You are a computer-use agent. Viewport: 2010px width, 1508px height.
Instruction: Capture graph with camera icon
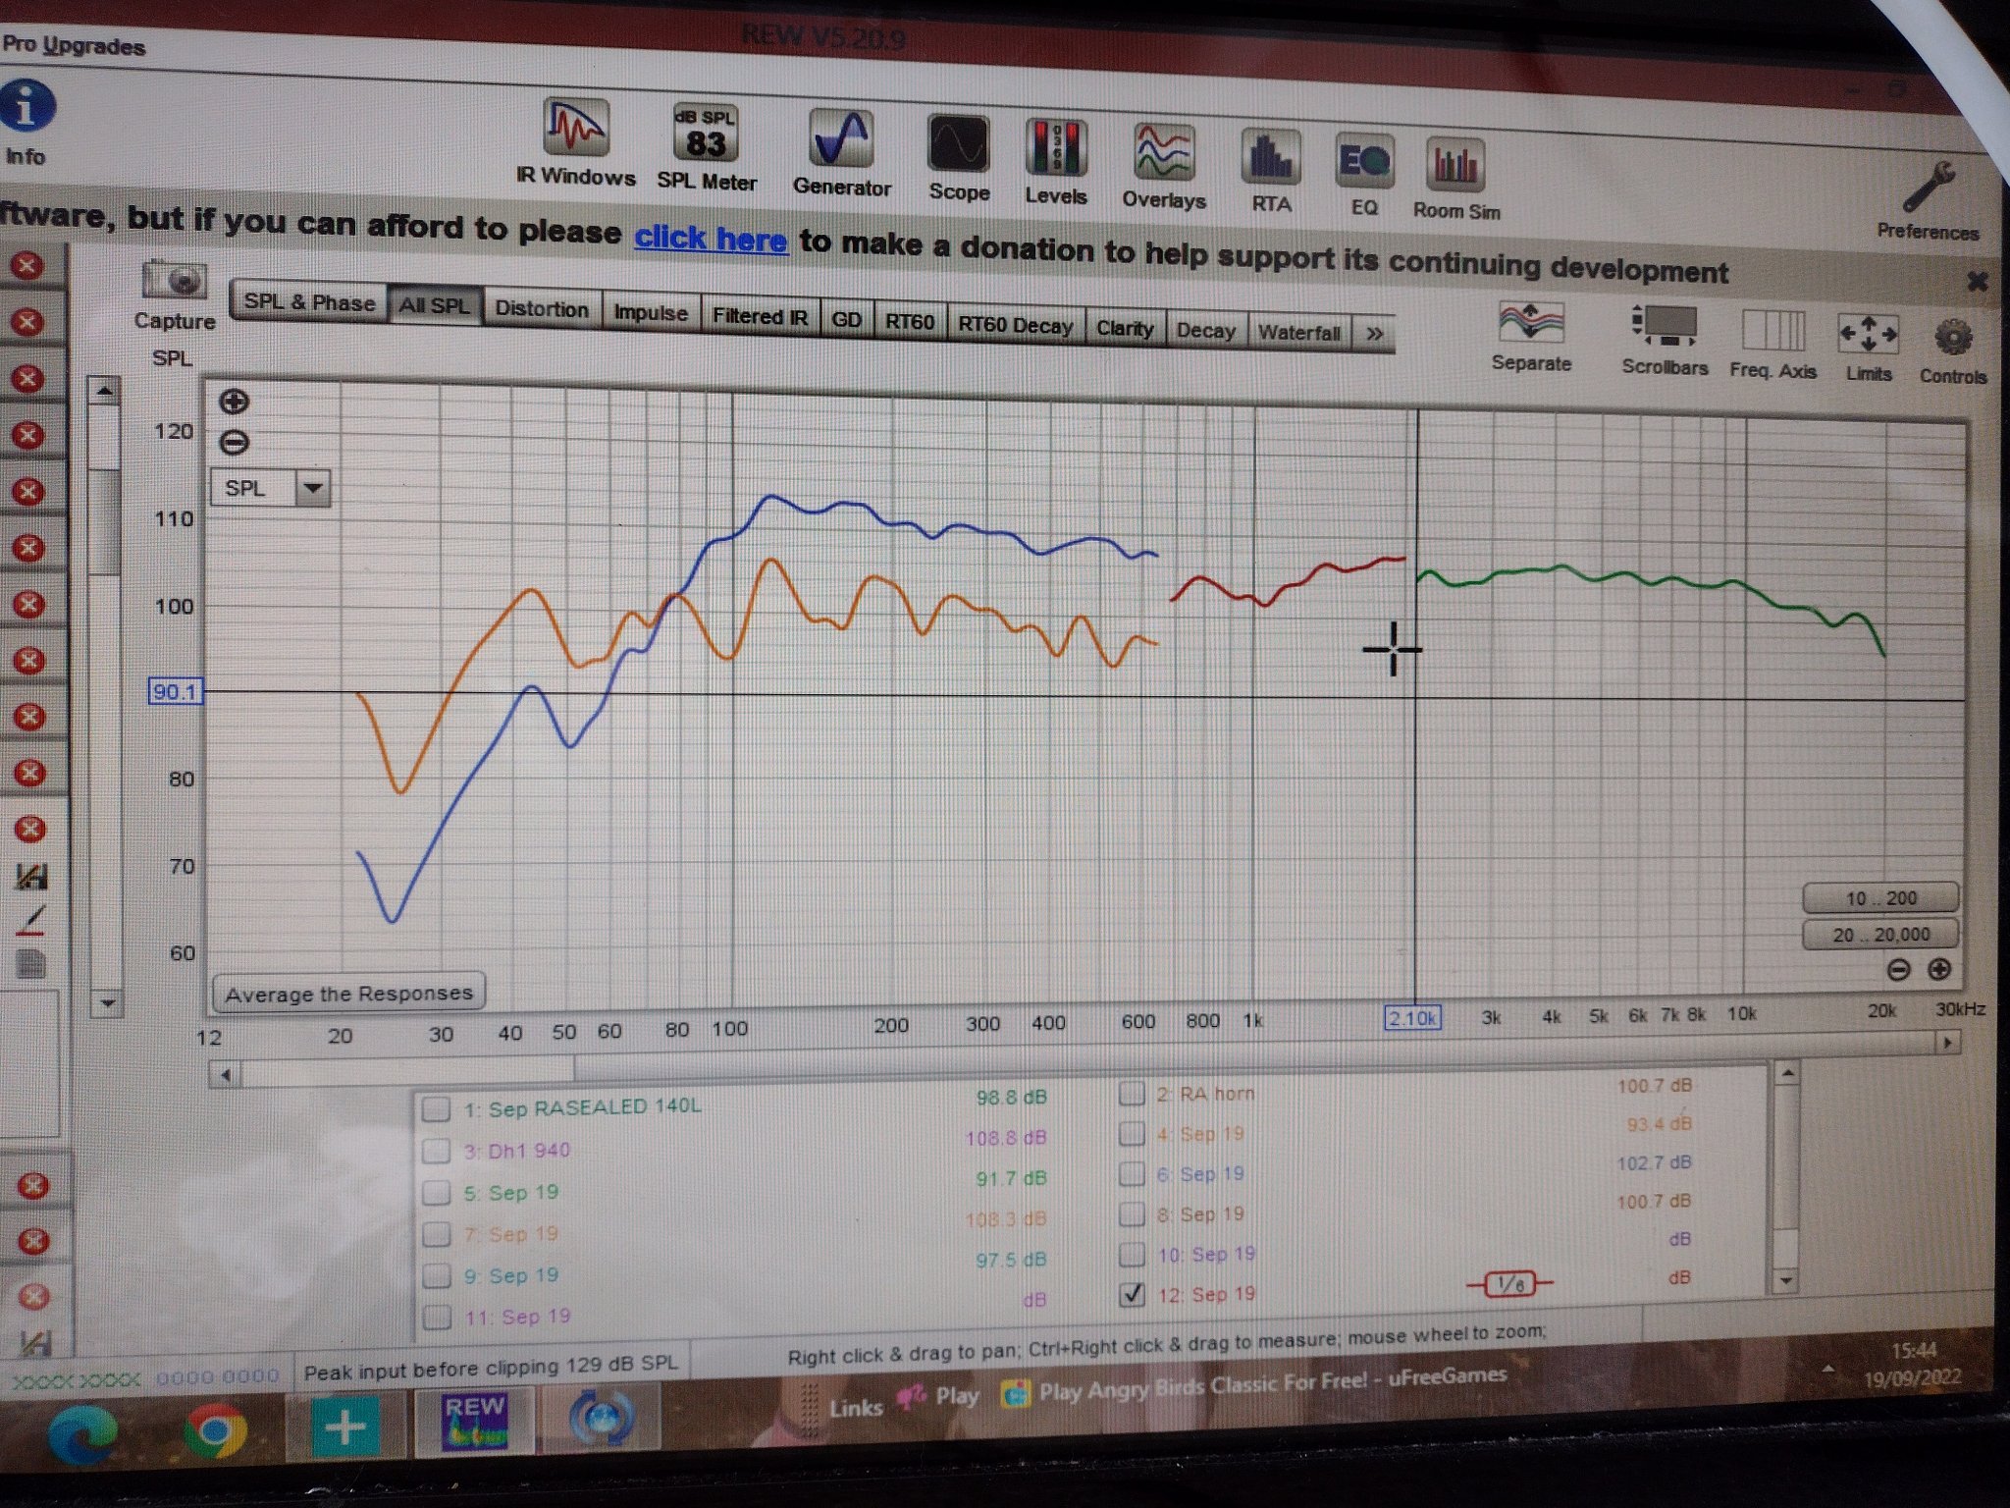pyautogui.click(x=175, y=282)
